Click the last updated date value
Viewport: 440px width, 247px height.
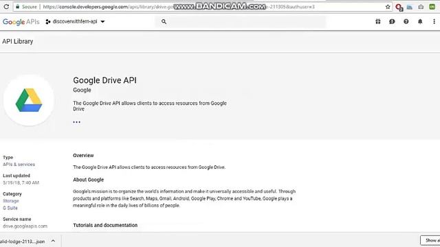[x=21, y=183]
